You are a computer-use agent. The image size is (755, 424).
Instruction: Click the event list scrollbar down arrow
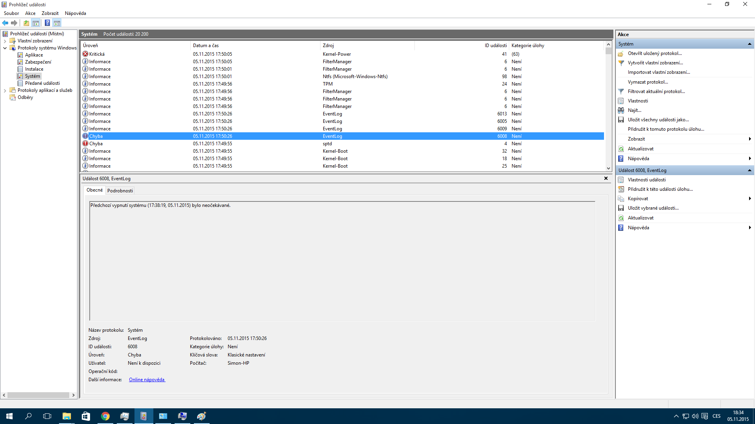[x=608, y=168]
